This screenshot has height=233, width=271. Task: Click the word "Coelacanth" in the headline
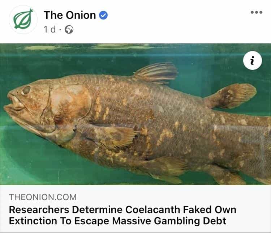[152, 209]
